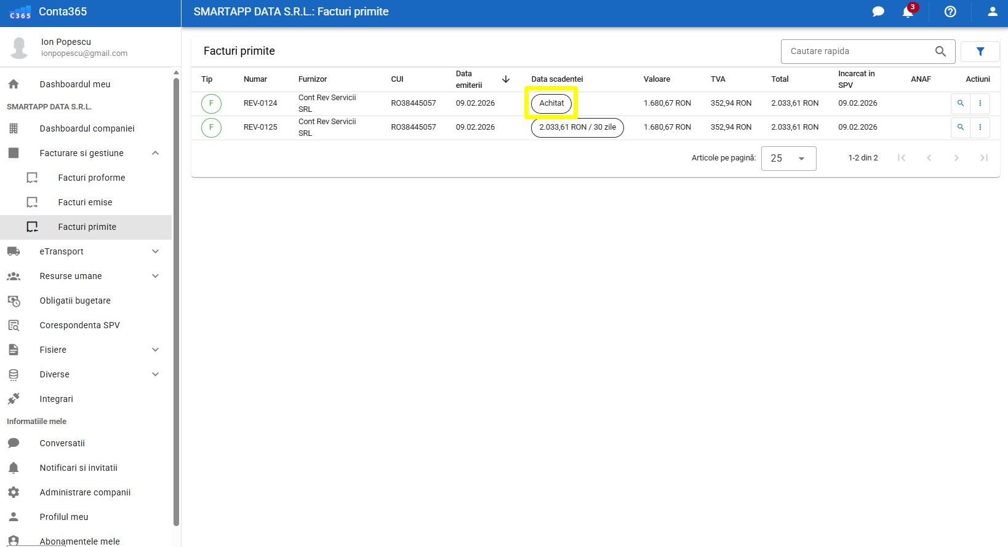Viewport: 1008px width, 547px height.
Task: Go to Facturi emise
Action: pos(85,202)
